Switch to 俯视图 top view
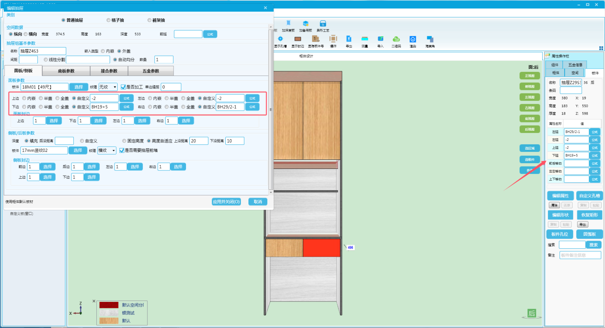605x328 pixels. 530,87
